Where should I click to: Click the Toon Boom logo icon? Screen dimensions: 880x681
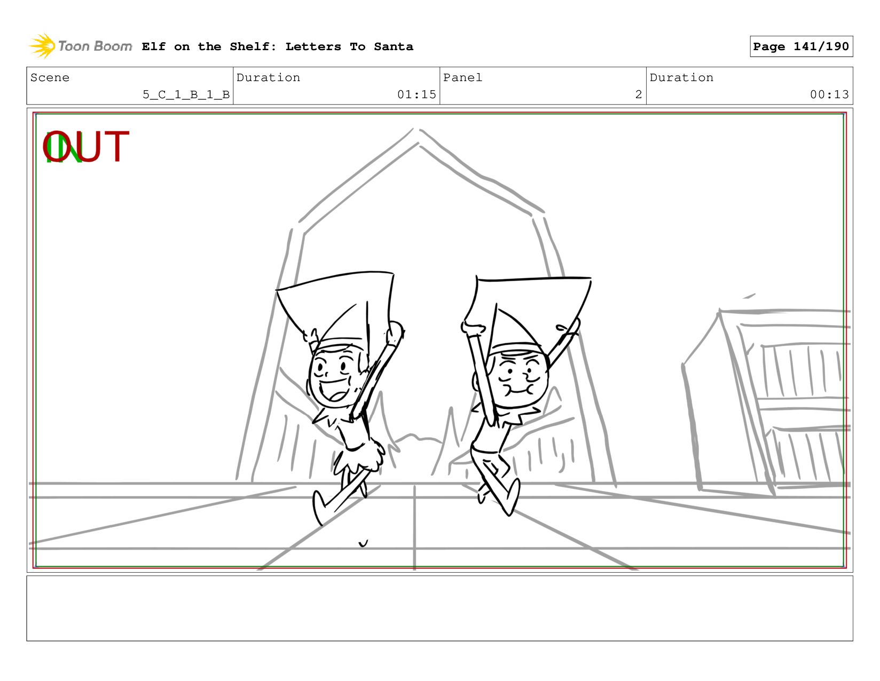(x=42, y=46)
